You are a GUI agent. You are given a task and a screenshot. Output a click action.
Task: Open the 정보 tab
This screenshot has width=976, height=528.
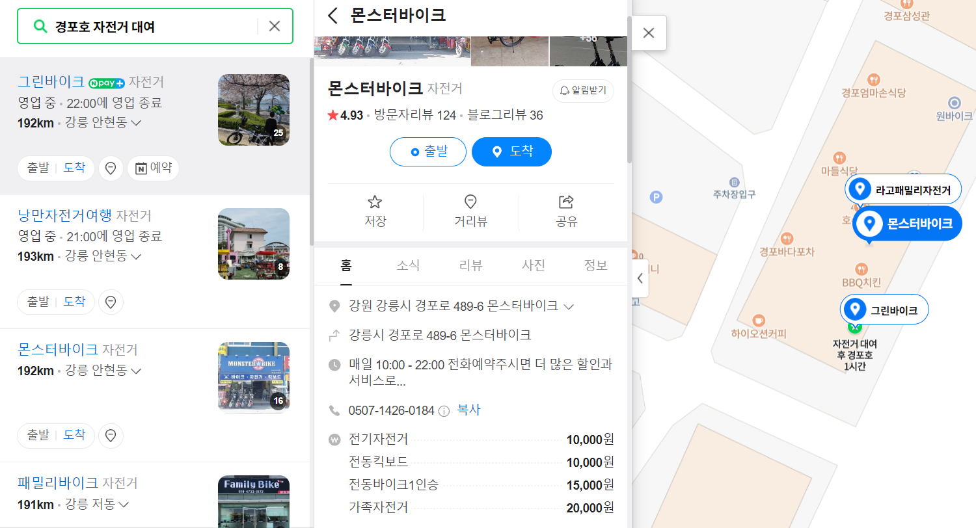596,265
